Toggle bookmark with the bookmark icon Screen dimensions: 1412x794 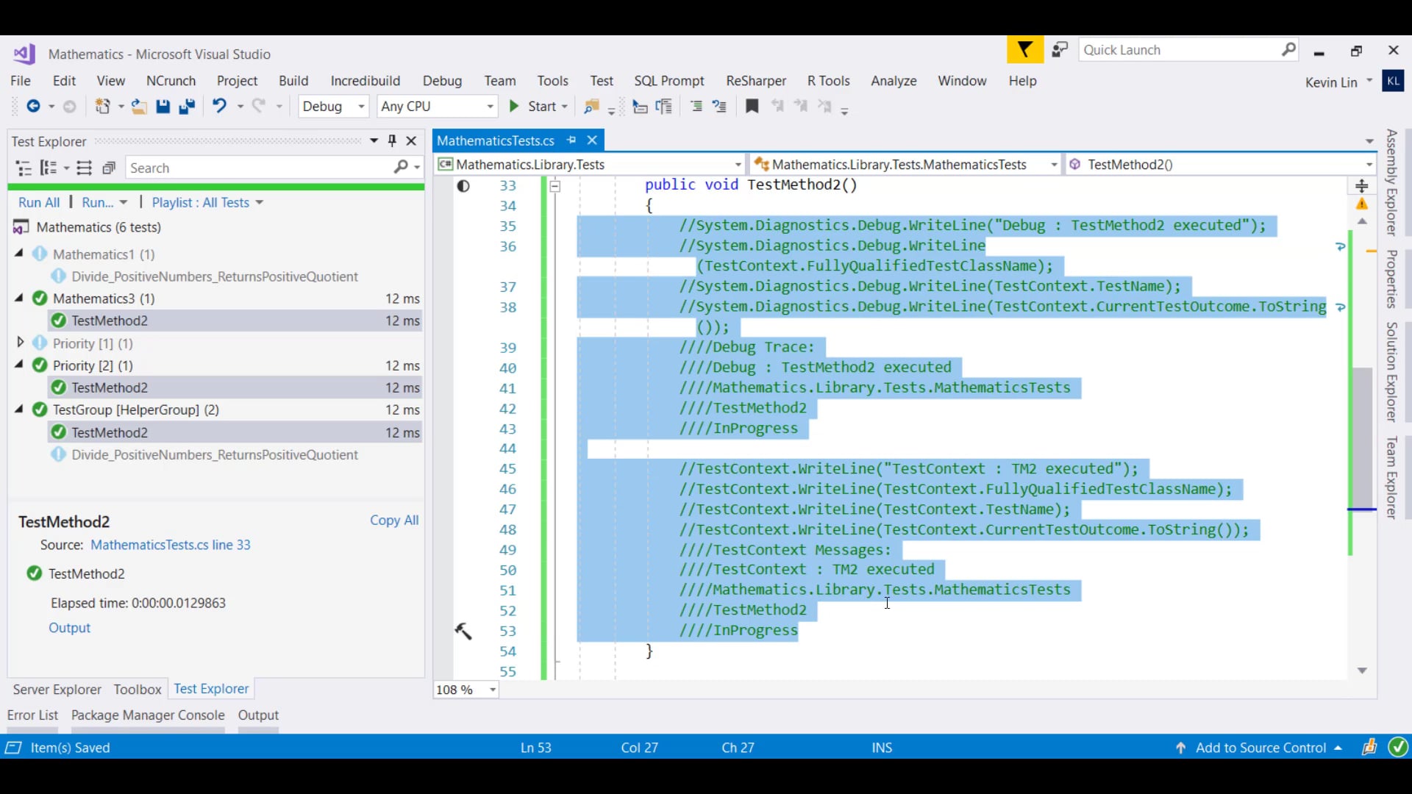click(752, 107)
